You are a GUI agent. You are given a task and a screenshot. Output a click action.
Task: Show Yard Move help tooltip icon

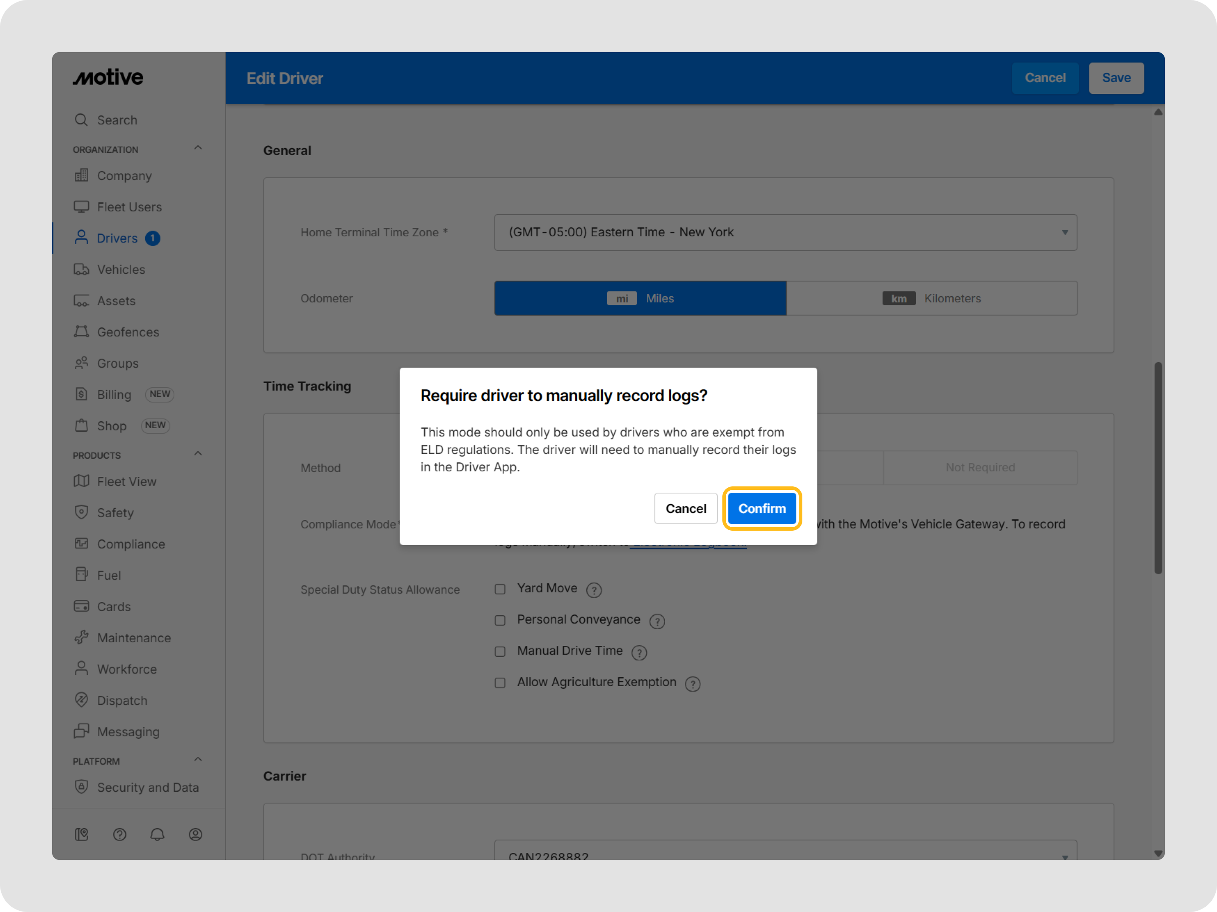[x=594, y=590]
